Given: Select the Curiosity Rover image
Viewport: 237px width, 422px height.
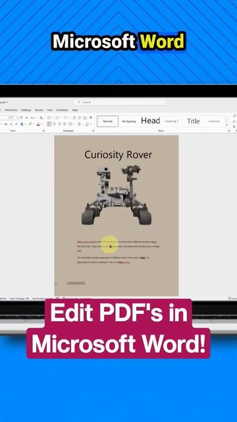Looking at the screenshot, I should click(117, 195).
